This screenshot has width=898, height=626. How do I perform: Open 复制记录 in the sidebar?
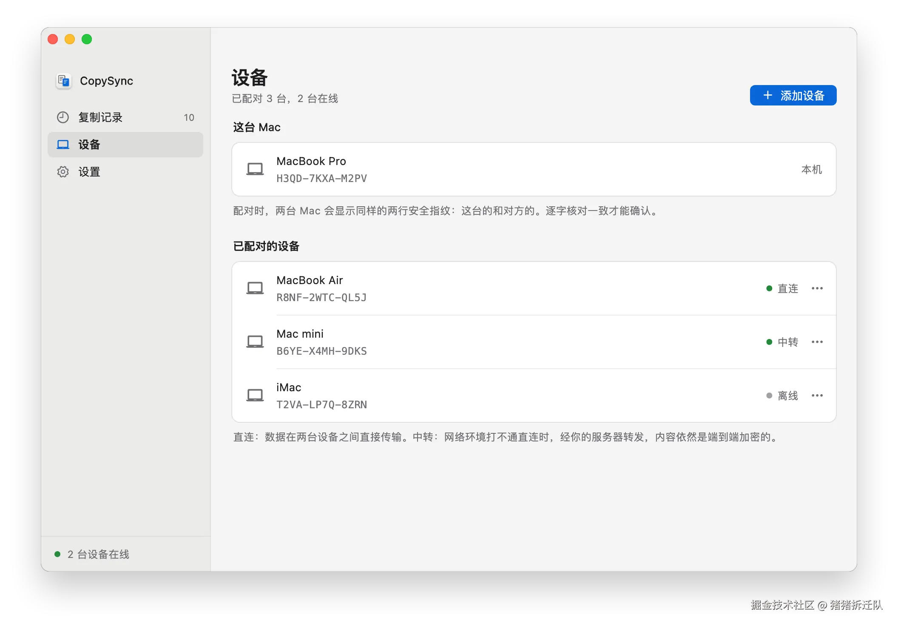tap(125, 117)
